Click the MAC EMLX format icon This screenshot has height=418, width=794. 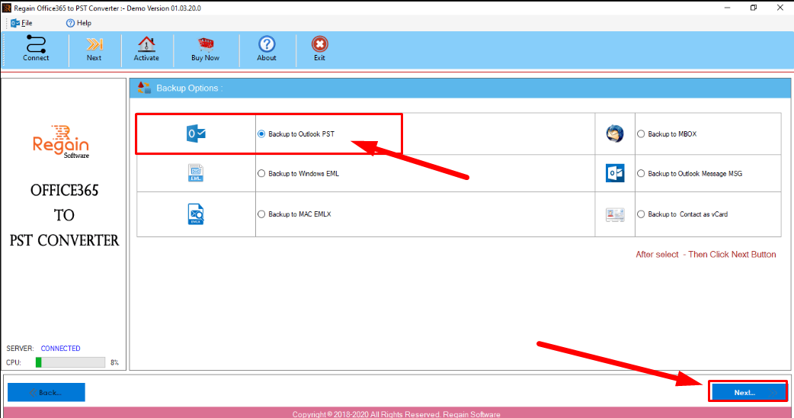point(196,214)
